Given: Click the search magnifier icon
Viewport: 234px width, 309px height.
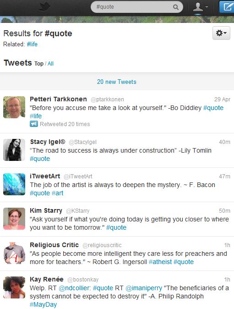Looking at the screenshot, I should pos(175,7).
